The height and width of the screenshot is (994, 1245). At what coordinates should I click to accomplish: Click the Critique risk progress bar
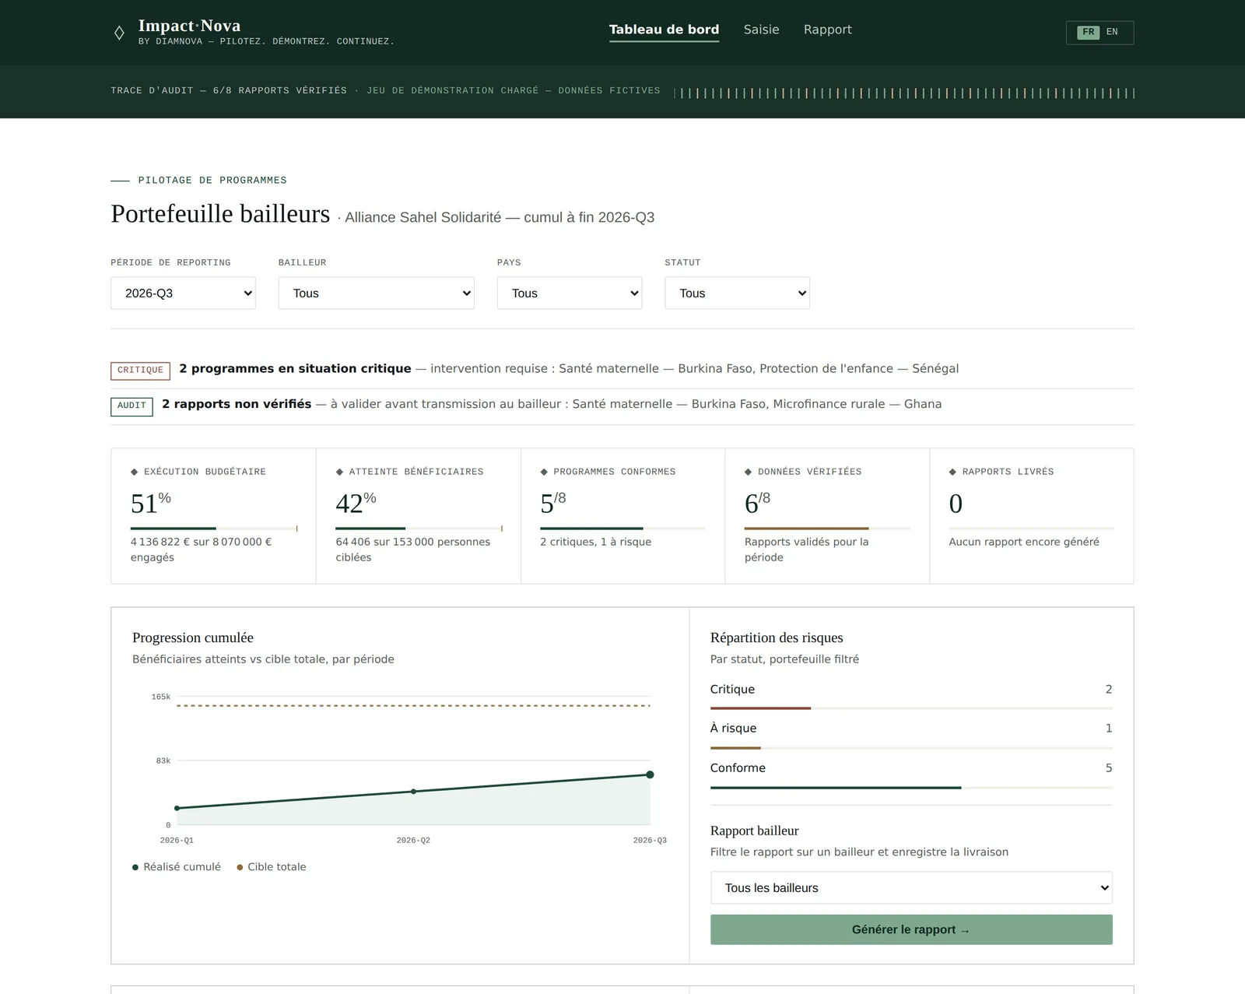911,708
